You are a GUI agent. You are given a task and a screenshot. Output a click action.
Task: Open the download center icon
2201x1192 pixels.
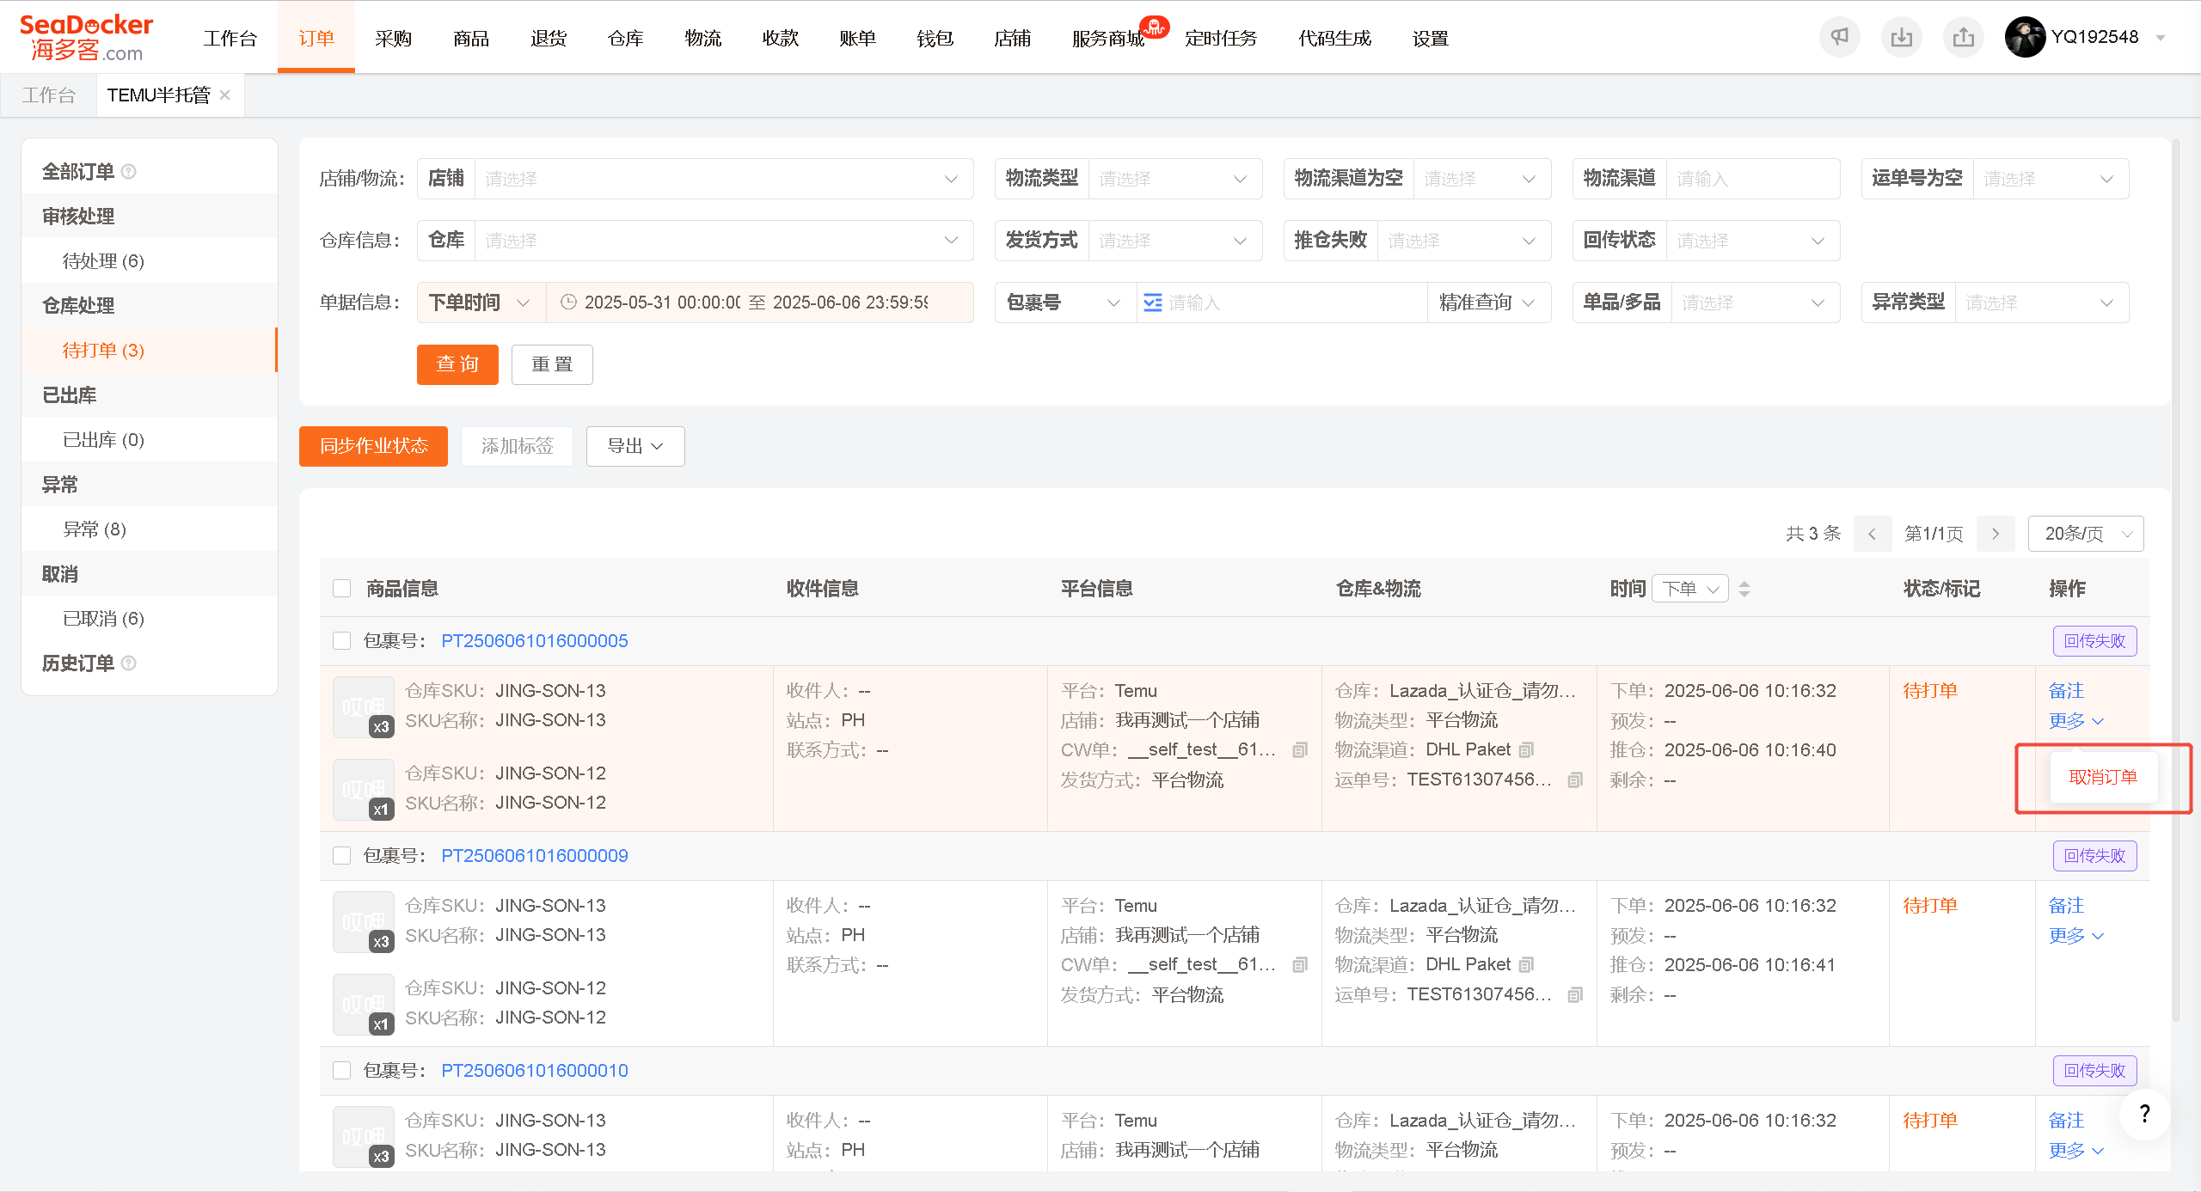[x=1901, y=37]
